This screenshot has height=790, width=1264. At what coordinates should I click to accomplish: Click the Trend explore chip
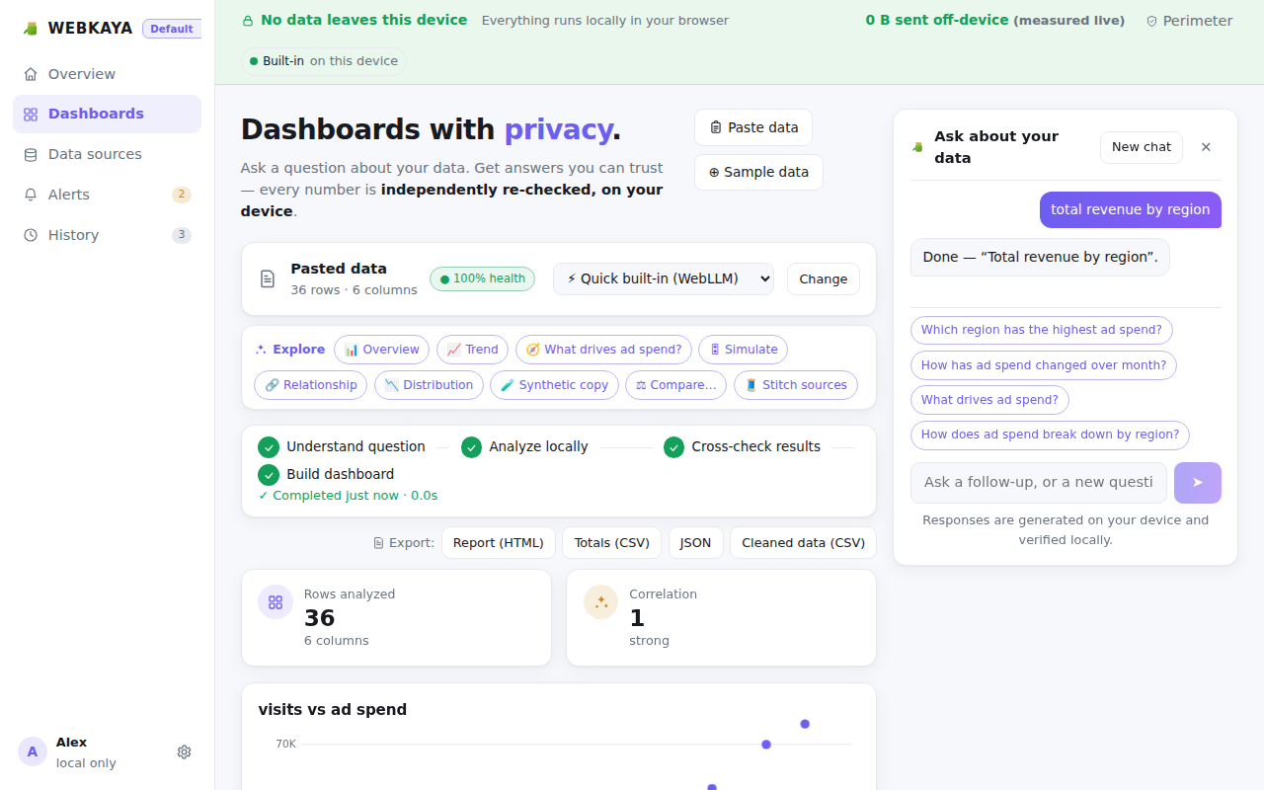pos(472,350)
